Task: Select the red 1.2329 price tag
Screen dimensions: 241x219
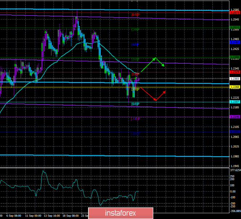Action: pyautogui.click(x=234, y=72)
